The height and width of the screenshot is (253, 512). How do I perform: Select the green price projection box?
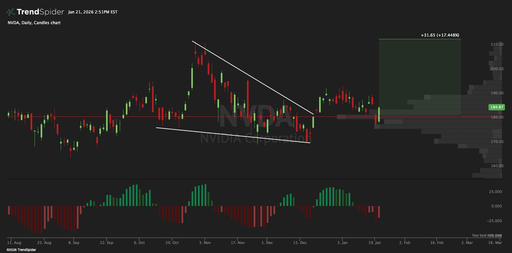pyautogui.click(x=420, y=78)
